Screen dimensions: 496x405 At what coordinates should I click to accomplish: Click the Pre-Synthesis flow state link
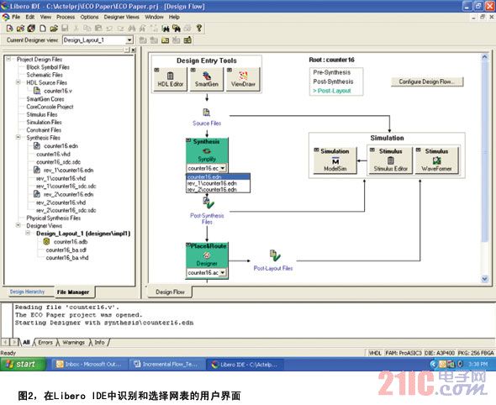[x=332, y=72]
